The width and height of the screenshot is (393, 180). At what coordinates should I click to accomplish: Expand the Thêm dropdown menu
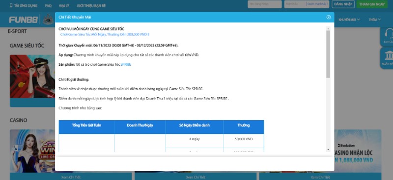point(374,20)
